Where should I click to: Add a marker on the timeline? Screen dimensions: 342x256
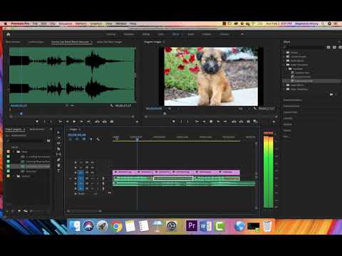point(91,139)
